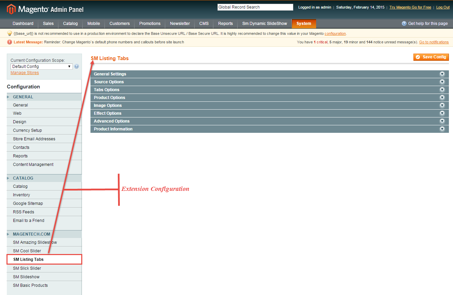Image resolution: width=453 pixels, height=295 pixels.
Task: Open the CMS menu
Action: coord(204,24)
